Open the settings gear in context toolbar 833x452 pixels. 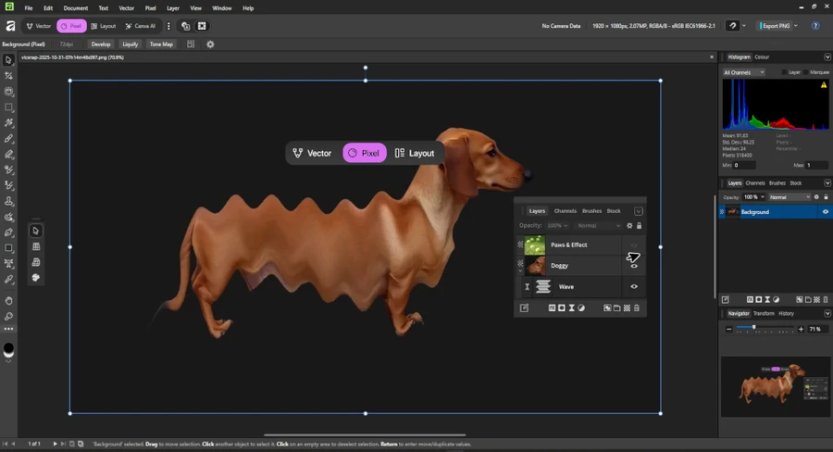coord(210,44)
